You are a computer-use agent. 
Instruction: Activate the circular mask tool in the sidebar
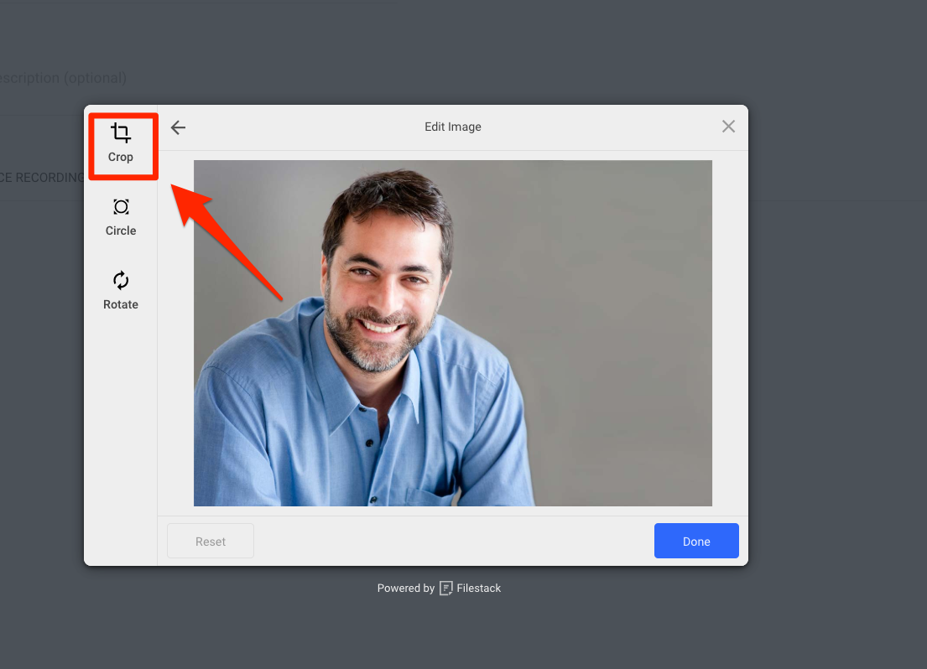tap(121, 216)
